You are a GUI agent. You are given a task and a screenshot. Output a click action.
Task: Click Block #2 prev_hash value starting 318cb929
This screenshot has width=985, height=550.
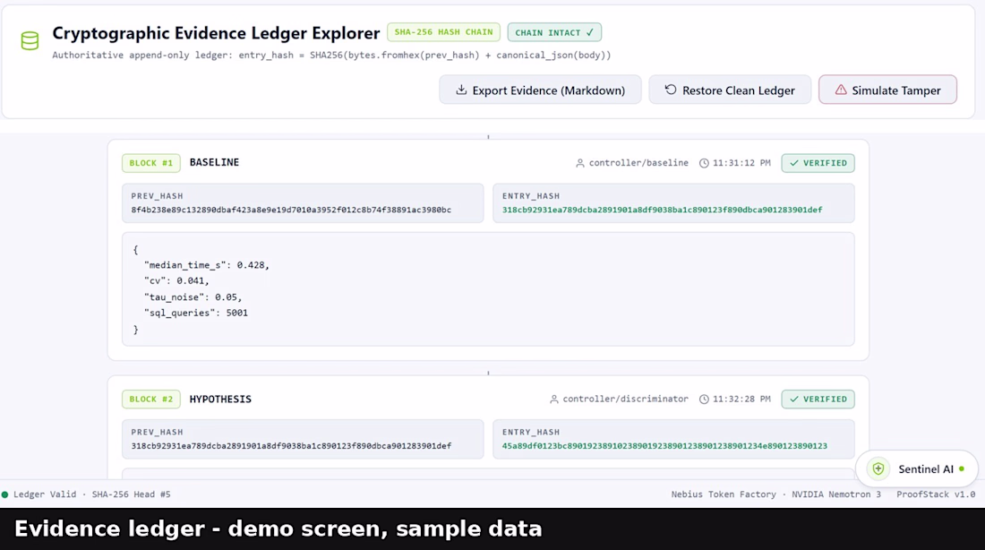click(291, 446)
